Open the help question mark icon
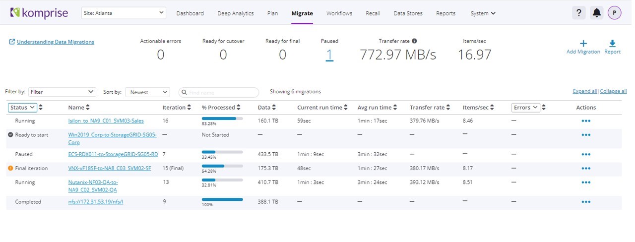The height and width of the screenshot is (242, 635). point(578,13)
